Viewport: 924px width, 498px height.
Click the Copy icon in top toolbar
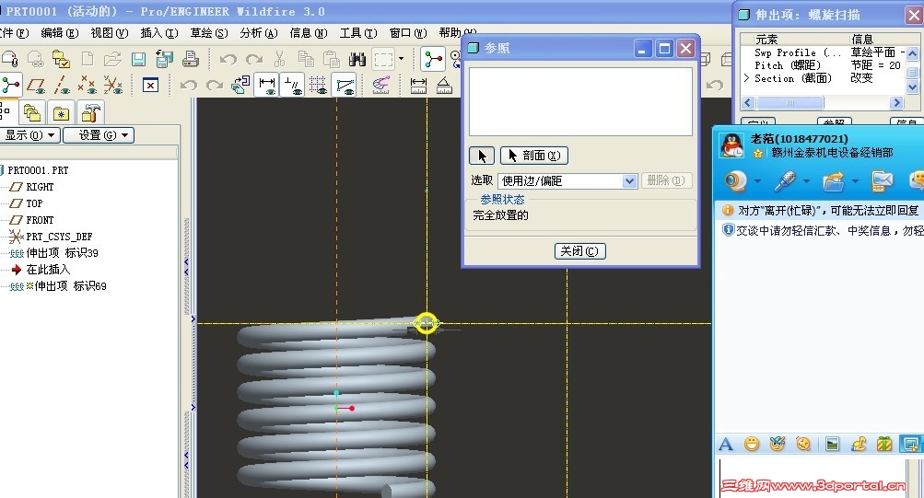[306, 59]
